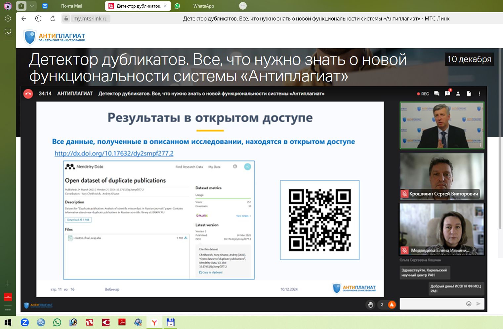Click the muted mic icon for Крошилин

pos(404,194)
